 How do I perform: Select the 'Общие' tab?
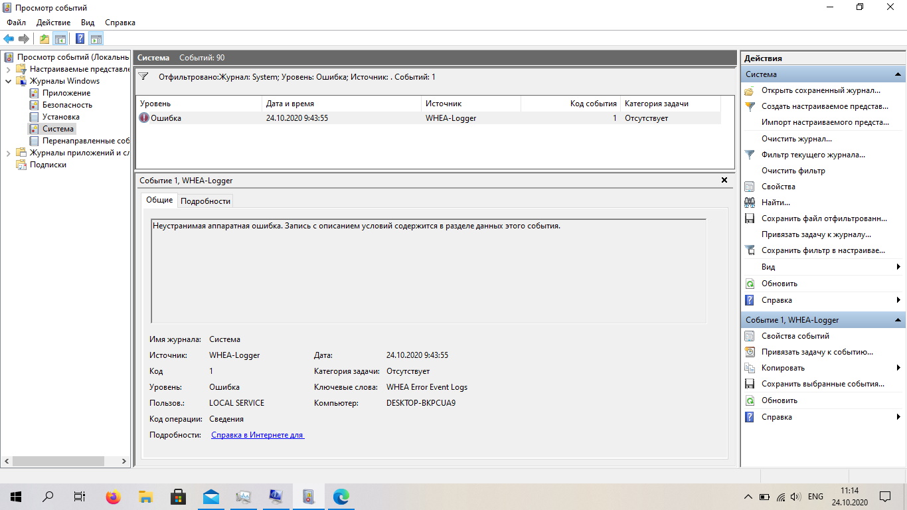click(x=159, y=200)
